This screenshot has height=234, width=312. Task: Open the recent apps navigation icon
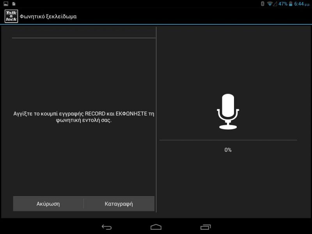coord(206,227)
